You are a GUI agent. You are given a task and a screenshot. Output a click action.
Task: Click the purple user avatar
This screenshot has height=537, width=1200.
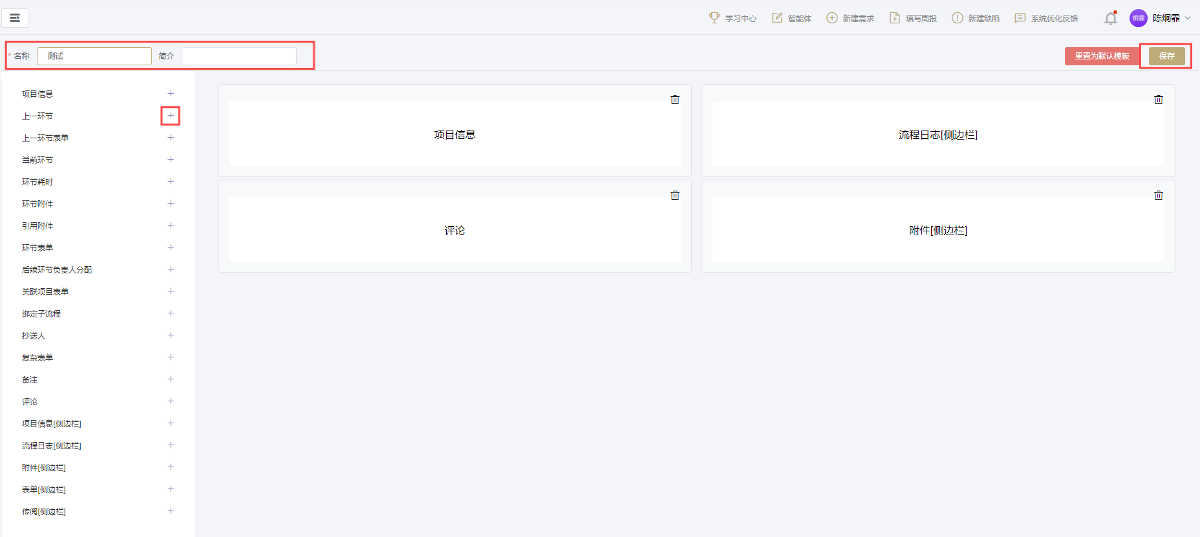coord(1138,18)
